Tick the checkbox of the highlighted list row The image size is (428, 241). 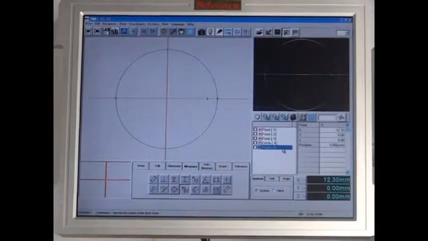tap(255, 147)
